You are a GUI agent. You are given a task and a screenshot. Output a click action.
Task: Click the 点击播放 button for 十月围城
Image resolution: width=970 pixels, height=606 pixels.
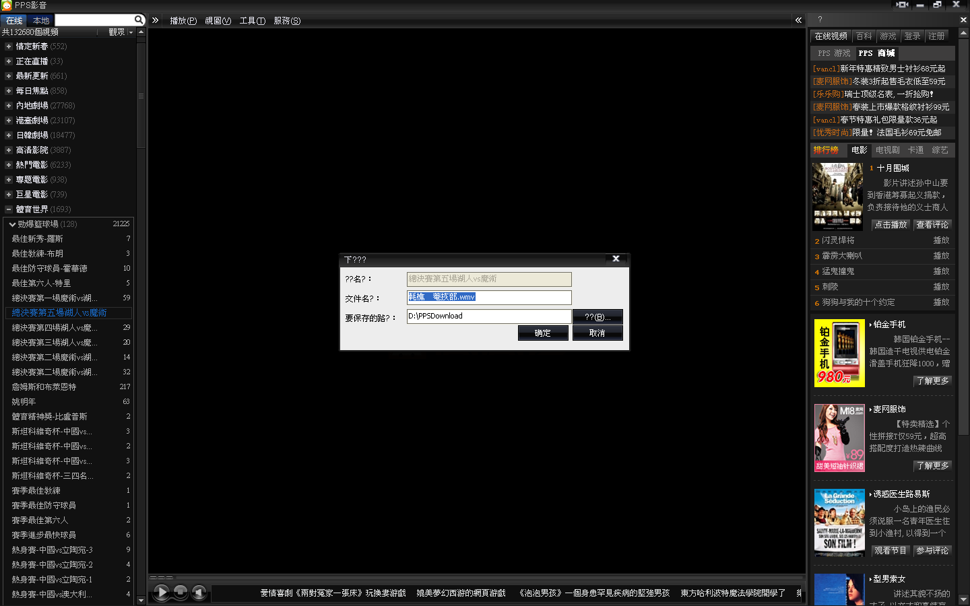[891, 225]
